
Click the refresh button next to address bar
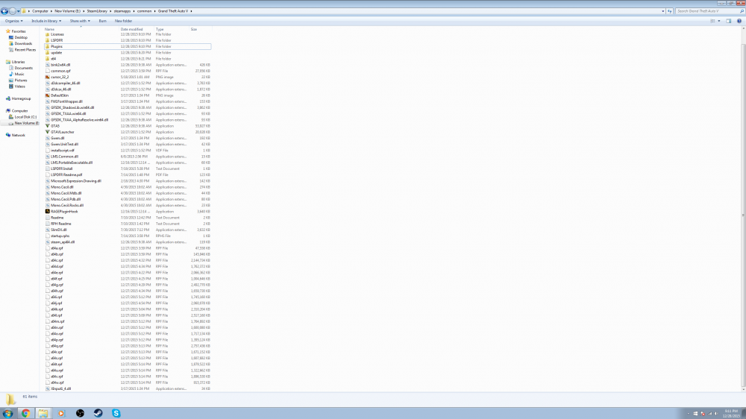click(x=669, y=11)
